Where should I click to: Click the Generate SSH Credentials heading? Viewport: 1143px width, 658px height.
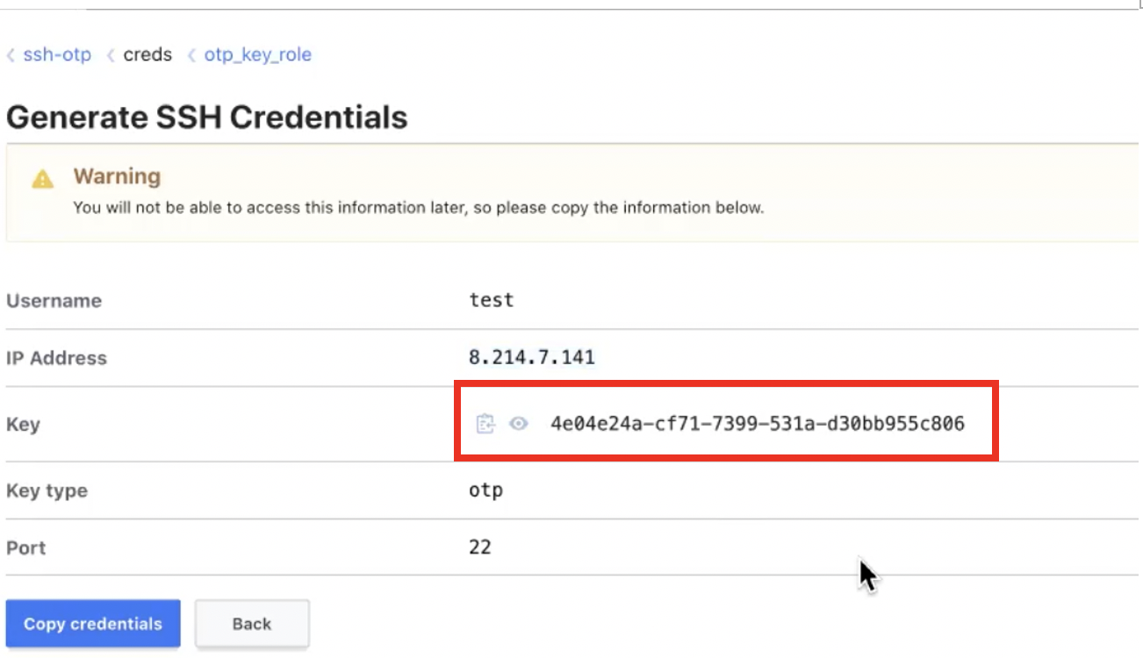[206, 116]
